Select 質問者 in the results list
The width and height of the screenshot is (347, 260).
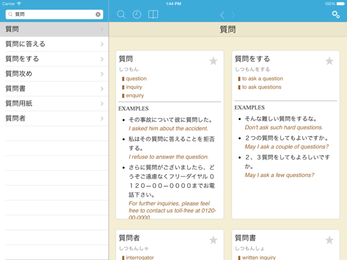[x=54, y=118]
